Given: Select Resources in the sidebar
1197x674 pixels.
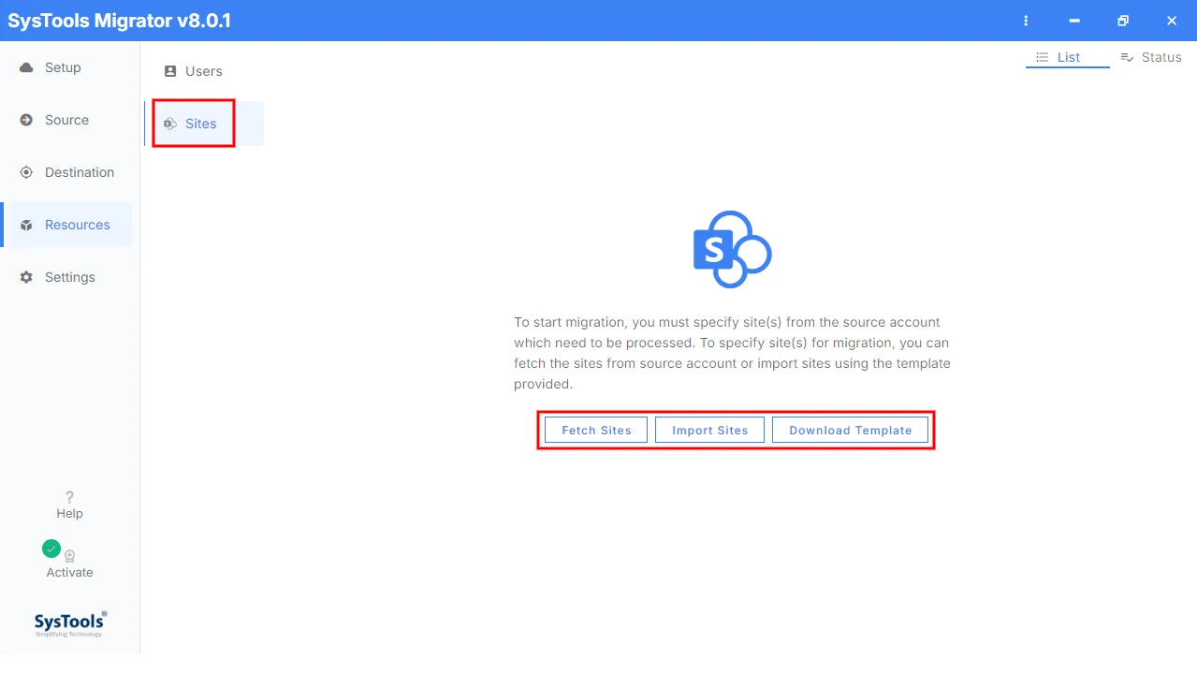Looking at the screenshot, I should click(x=66, y=225).
